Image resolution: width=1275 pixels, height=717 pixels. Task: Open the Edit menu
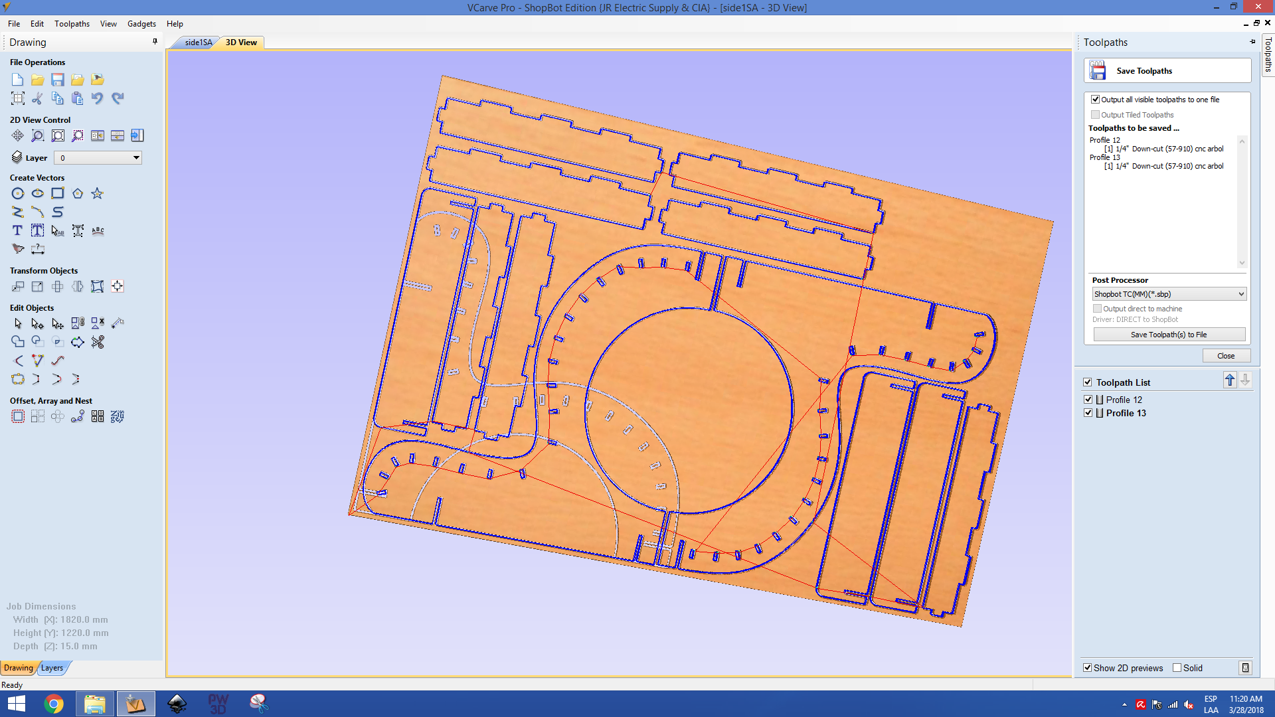[x=37, y=24]
